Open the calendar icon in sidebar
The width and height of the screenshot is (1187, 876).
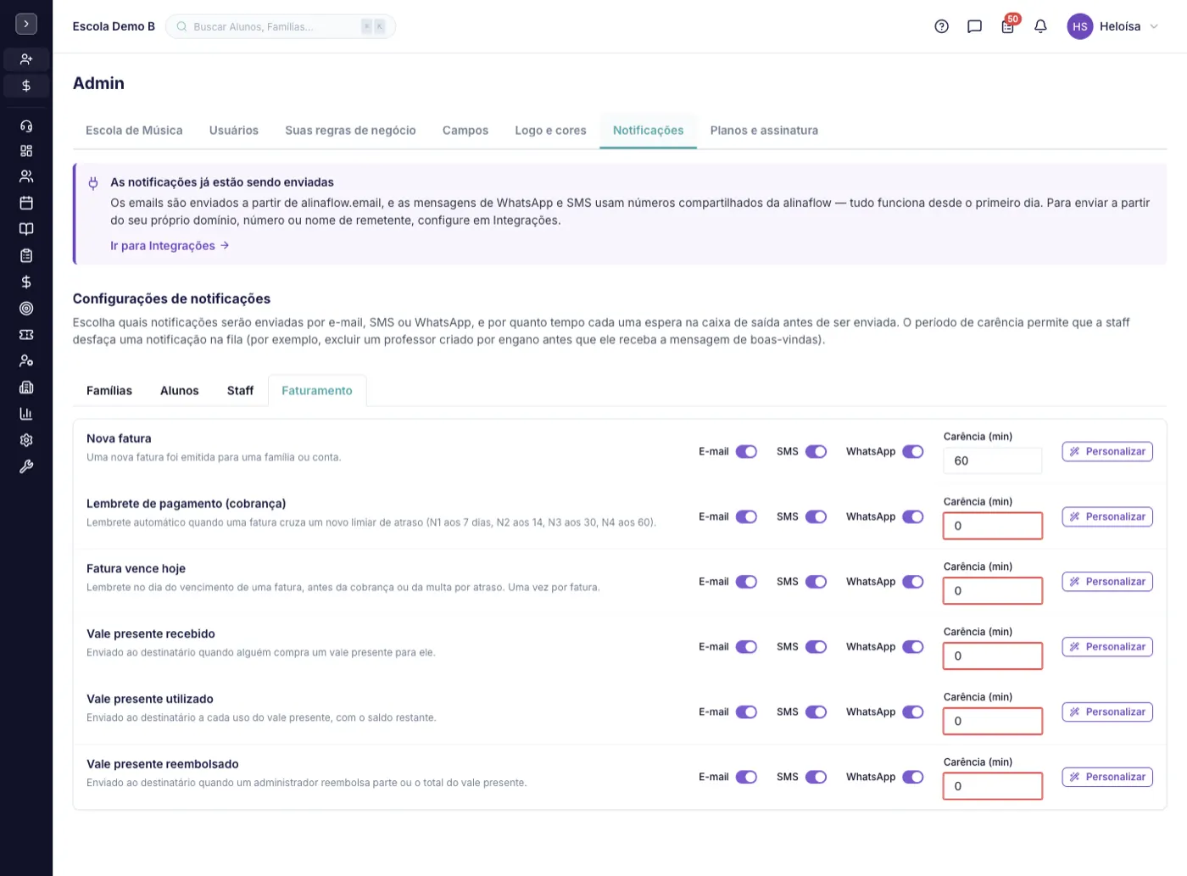point(26,203)
